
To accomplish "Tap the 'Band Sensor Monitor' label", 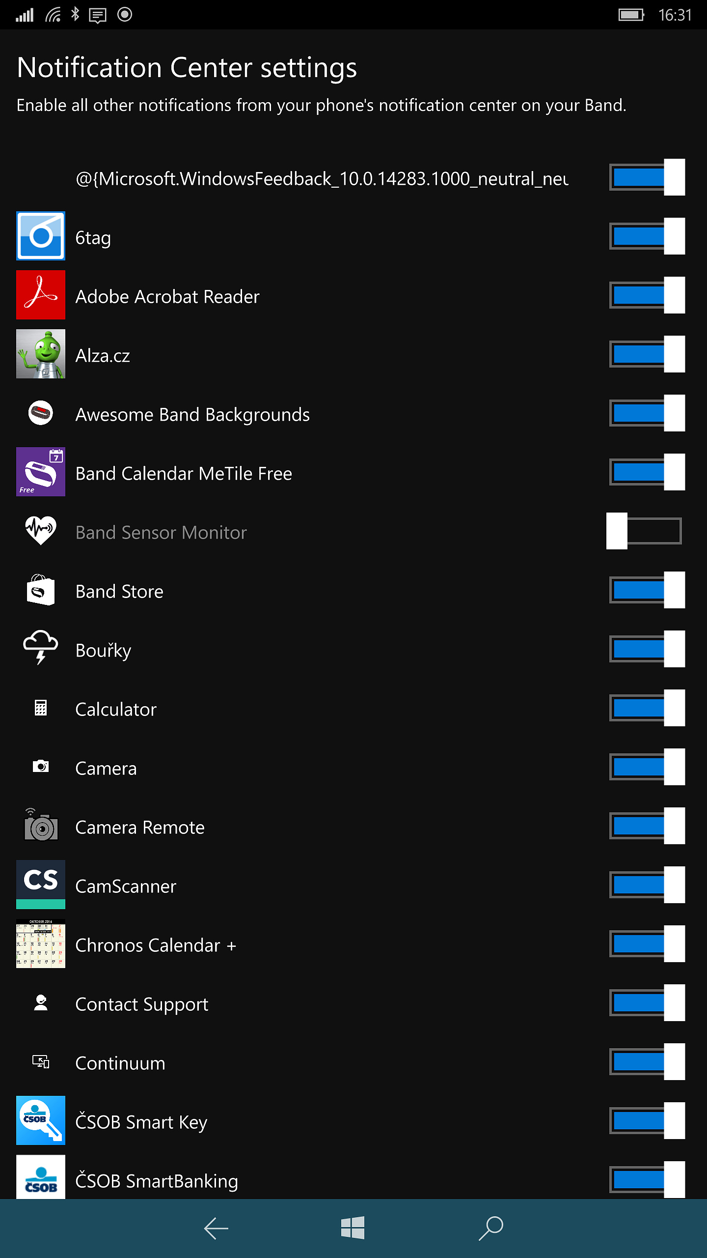I will [x=161, y=533].
